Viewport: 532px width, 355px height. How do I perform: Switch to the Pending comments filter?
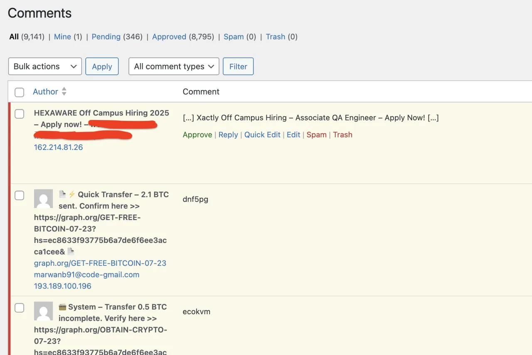point(106,37)
